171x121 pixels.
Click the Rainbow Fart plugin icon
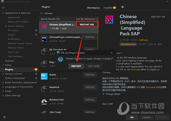click(x=44, y=102)
